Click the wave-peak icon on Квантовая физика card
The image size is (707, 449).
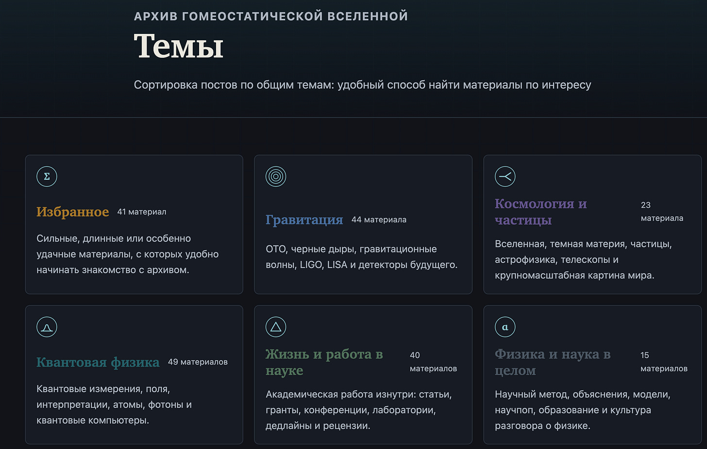47,327
